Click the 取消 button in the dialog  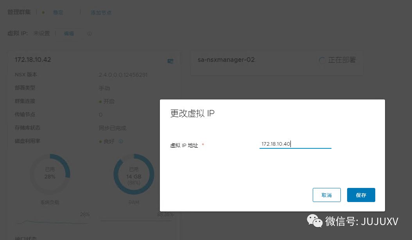tap(327, 195)
